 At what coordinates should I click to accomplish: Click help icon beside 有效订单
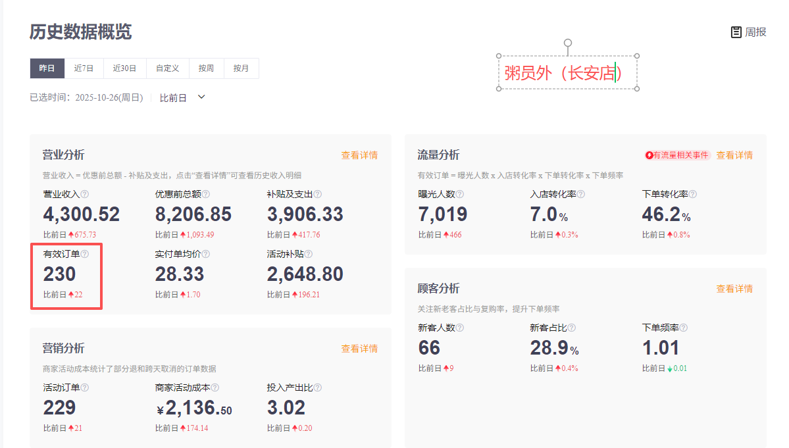point(85,254)
